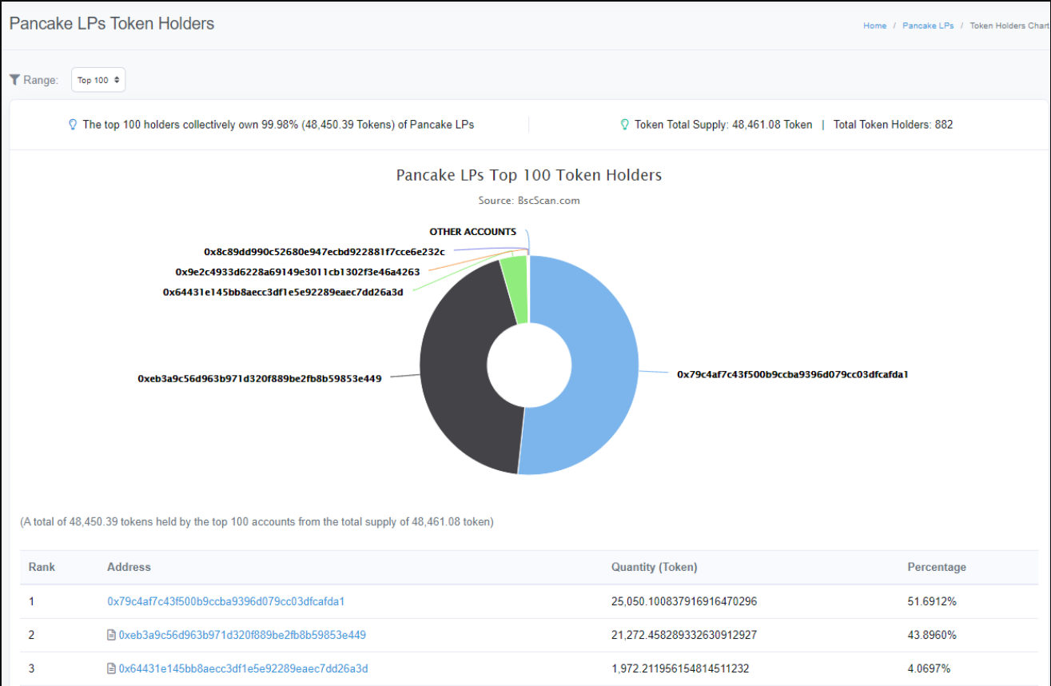Click the 43.8960% percentage cell
1051x686 pixels.
pos(932,635)
